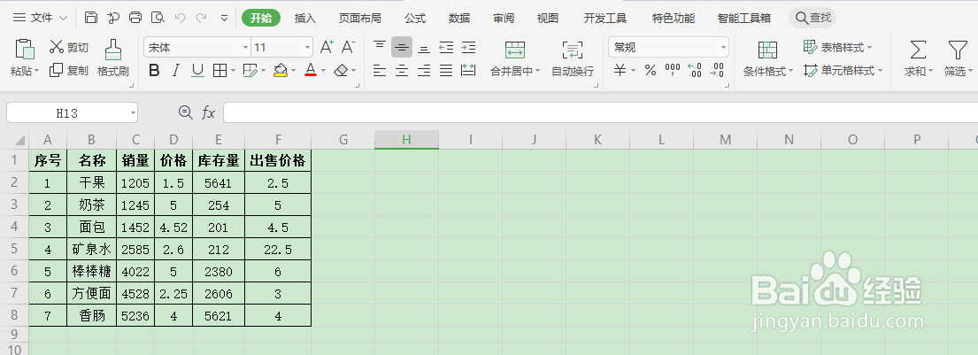Switch to the 审阅 Review tab
This screenshot has width=978, height=355.
pos(504,18)
